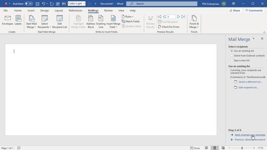
Task: Click the Search box
Action: tap(161, 4)
